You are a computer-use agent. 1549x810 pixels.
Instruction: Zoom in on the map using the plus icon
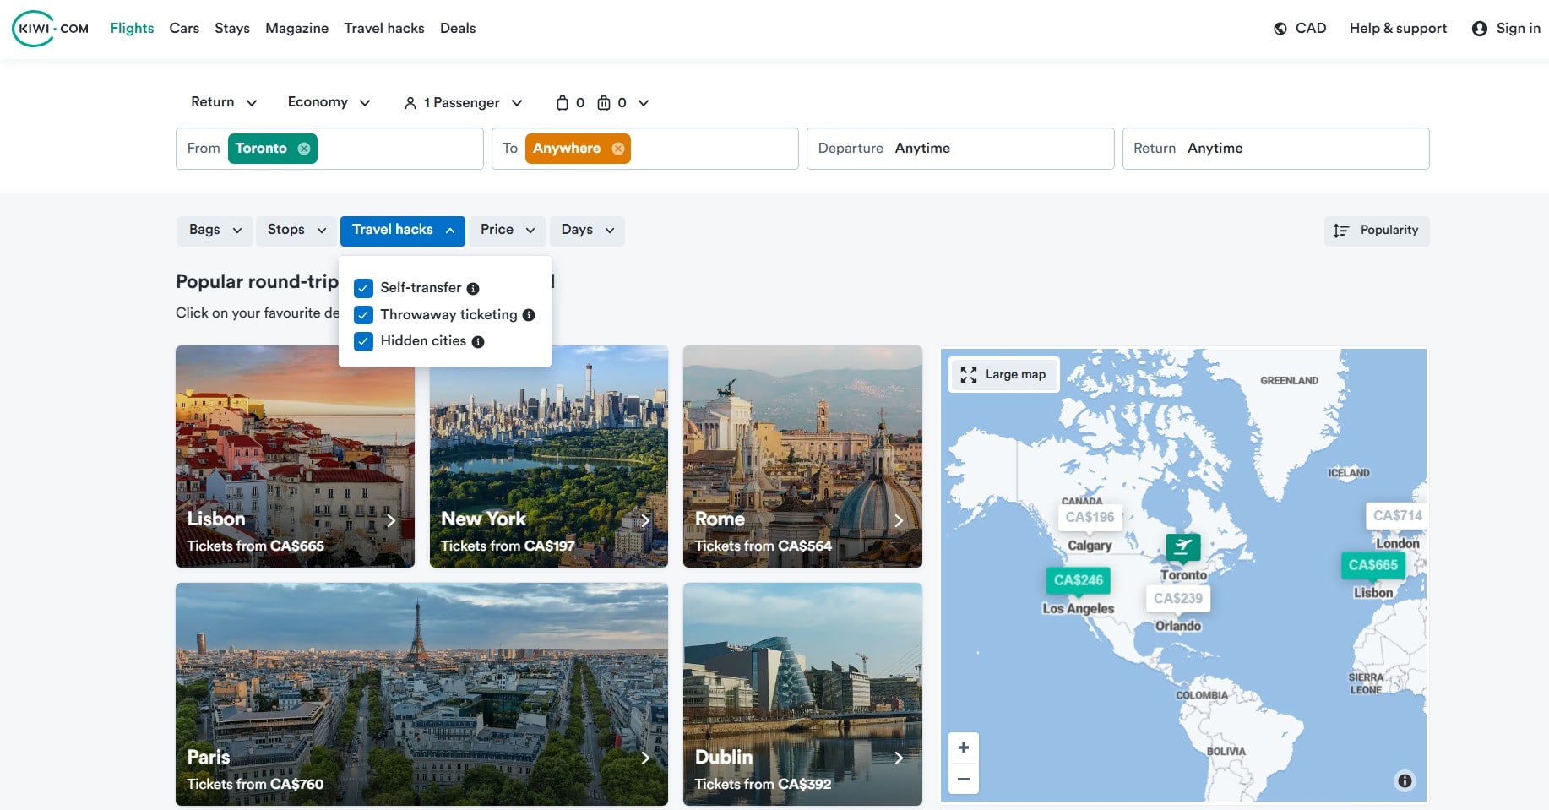(x=963, y=747)
